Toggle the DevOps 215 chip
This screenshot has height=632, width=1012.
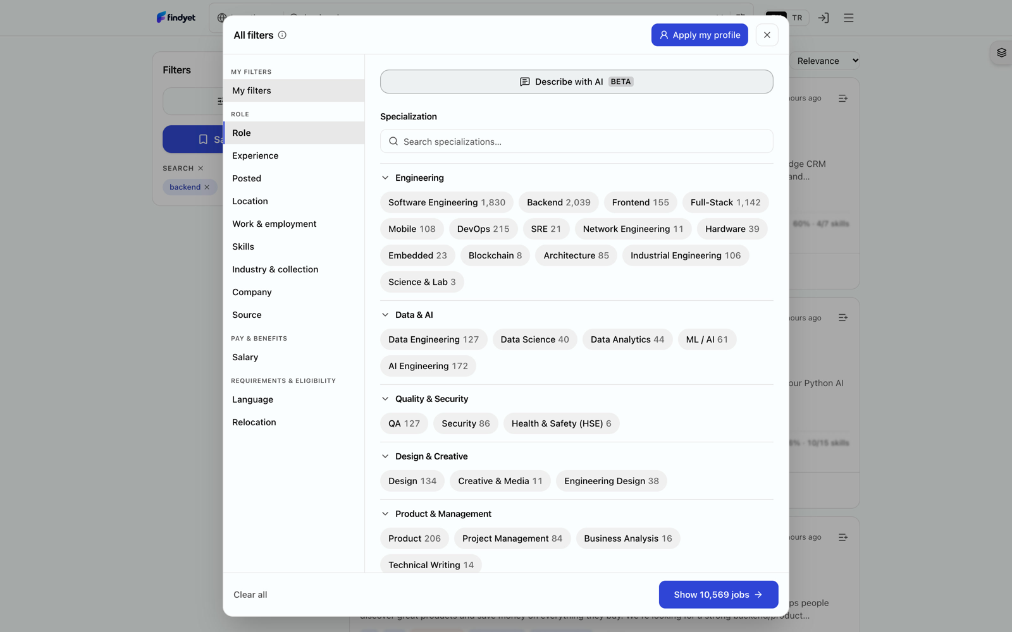(483, 229)
